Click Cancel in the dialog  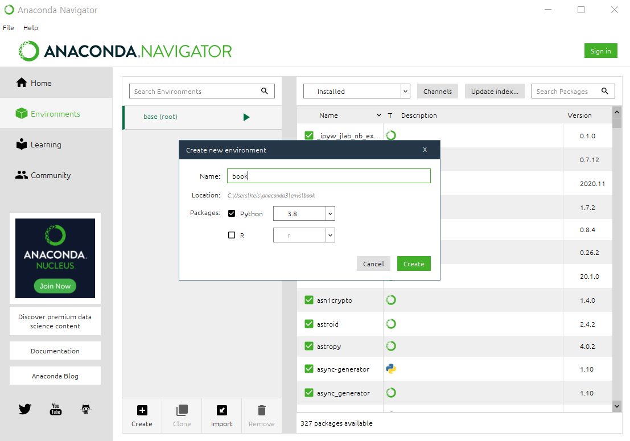click(373, 264)
